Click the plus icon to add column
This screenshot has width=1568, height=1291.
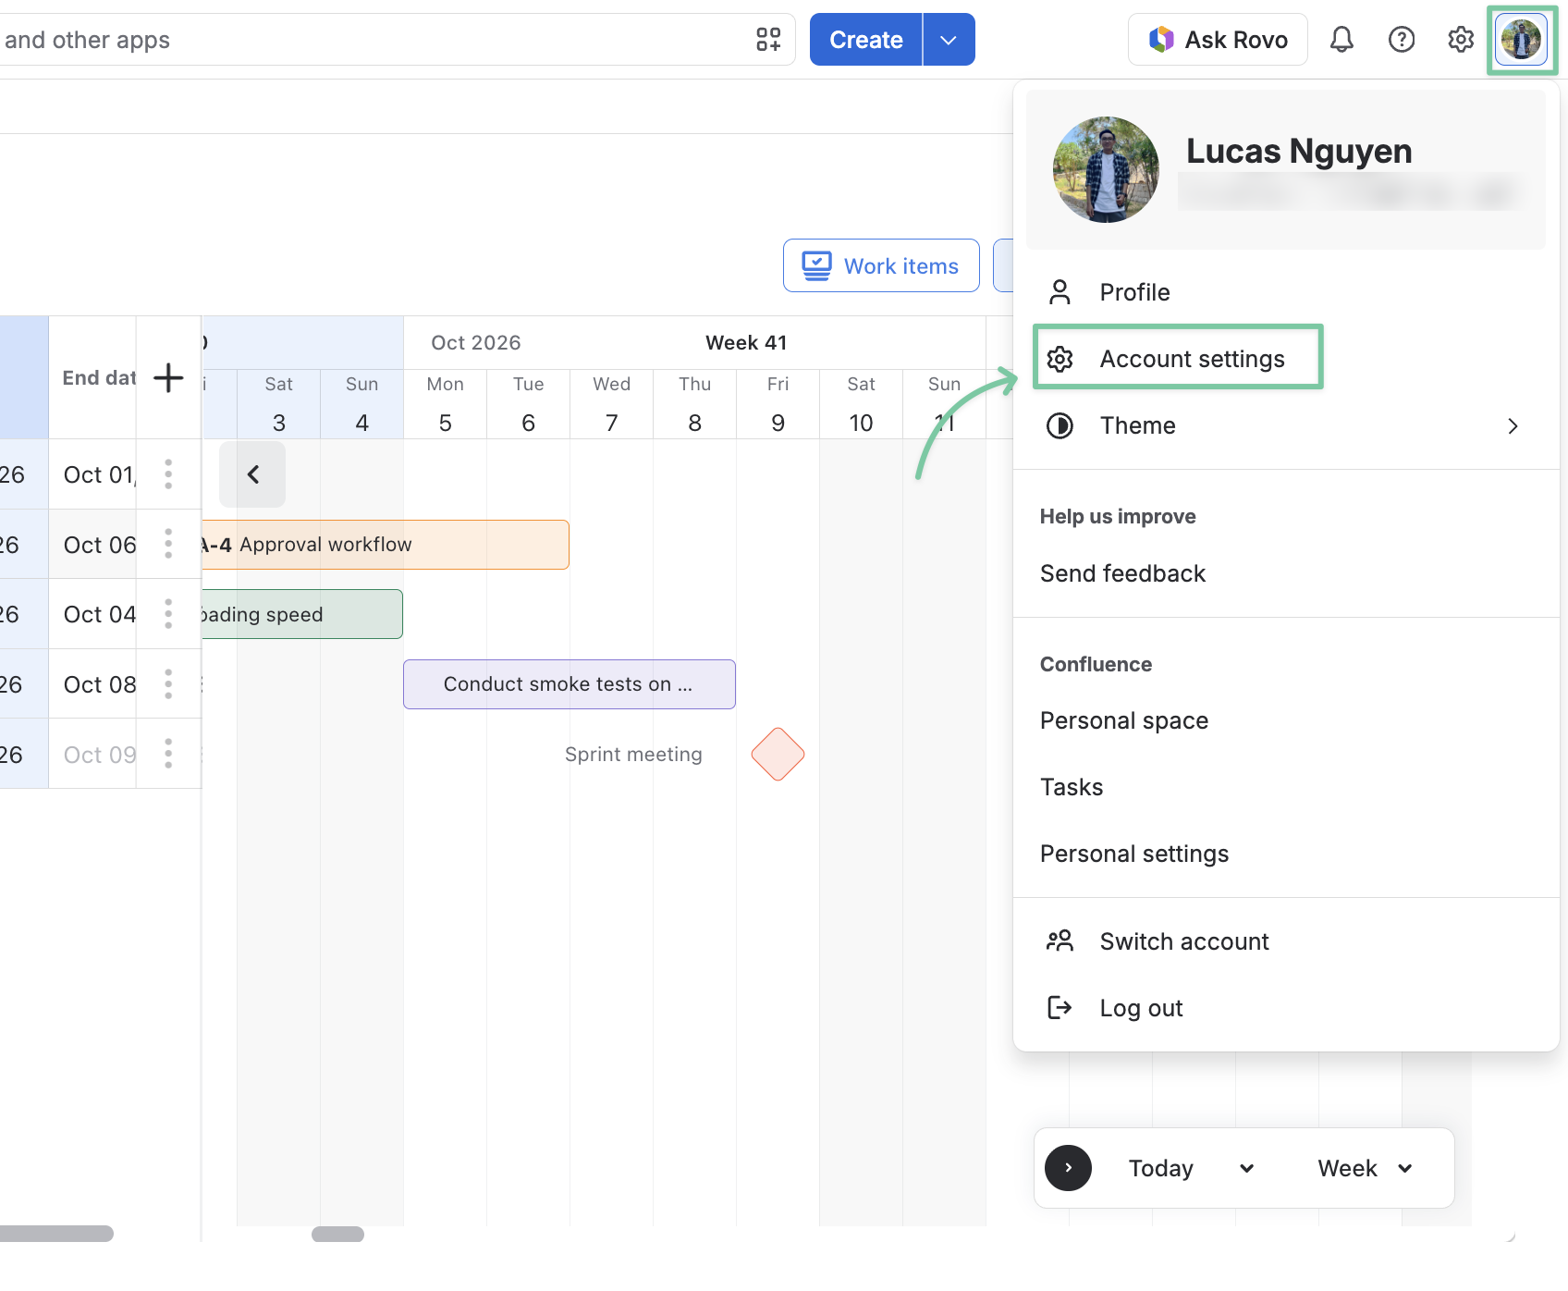[x=168, y=377]
